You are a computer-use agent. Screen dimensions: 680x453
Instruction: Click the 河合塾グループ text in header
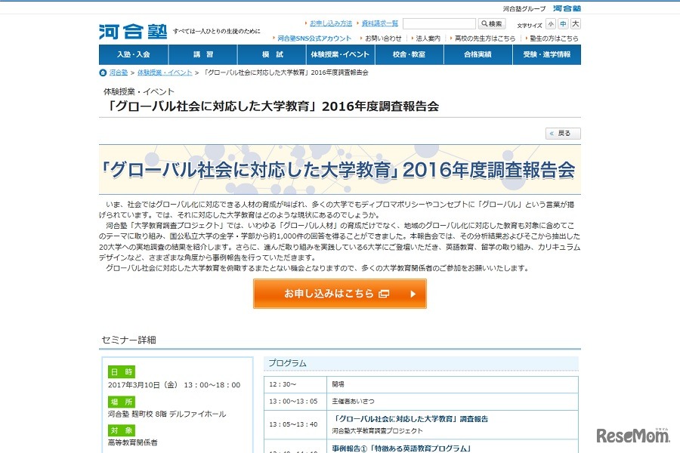pyautogui.click(x=524, y=8)
